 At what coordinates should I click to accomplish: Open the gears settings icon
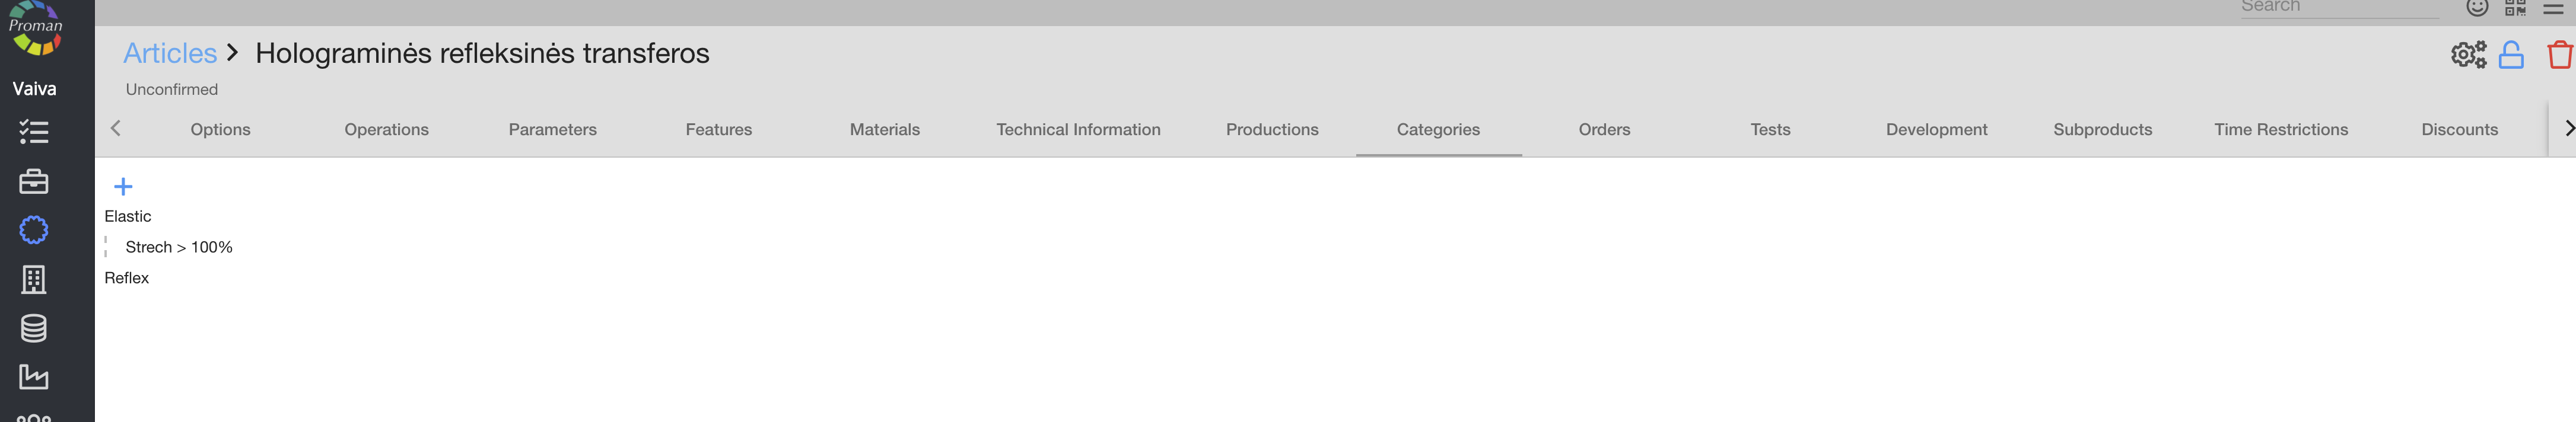click(2467, 55)
